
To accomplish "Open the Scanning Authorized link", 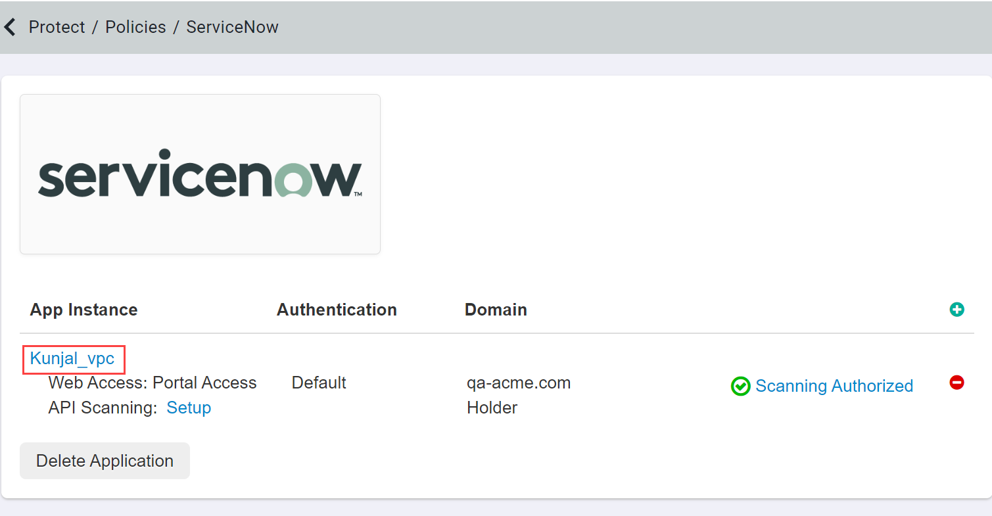I will (x=834, y=386).
